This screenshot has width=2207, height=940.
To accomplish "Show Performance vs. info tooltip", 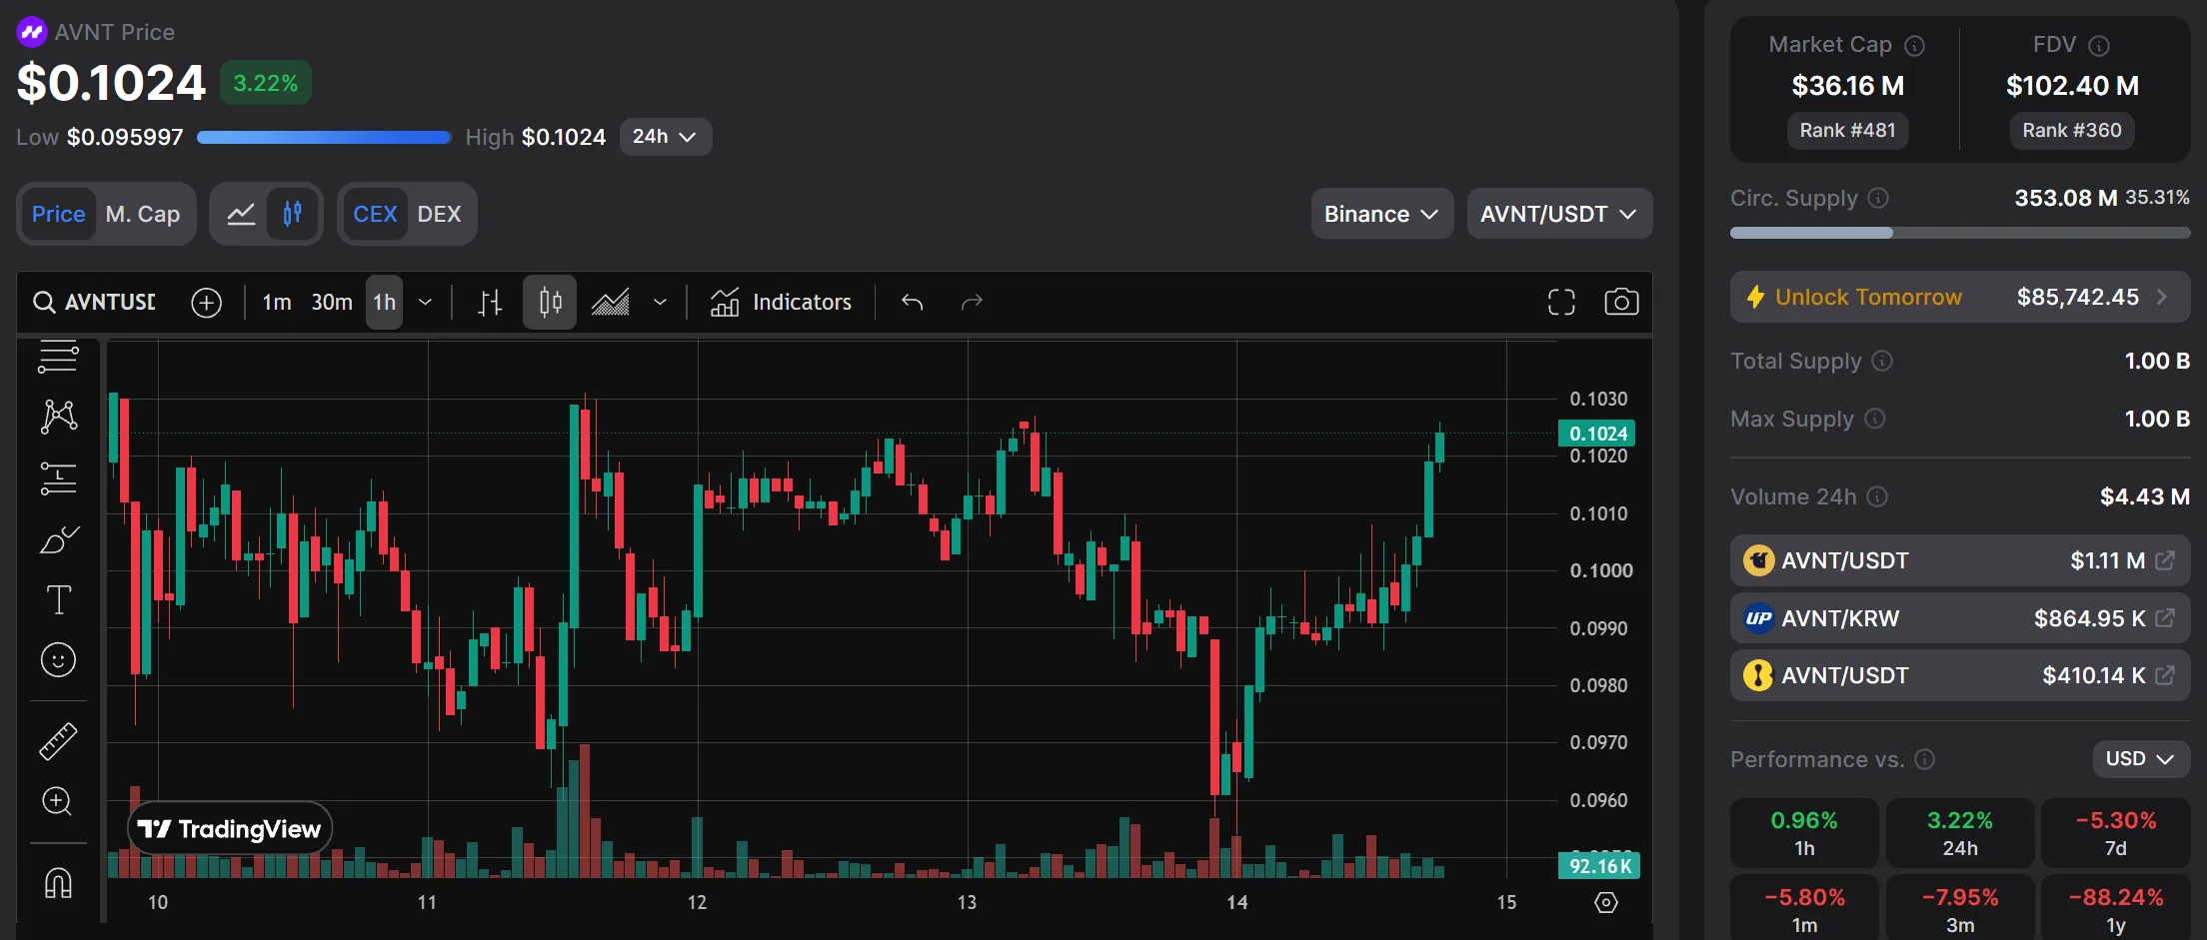I will 1925,759.
